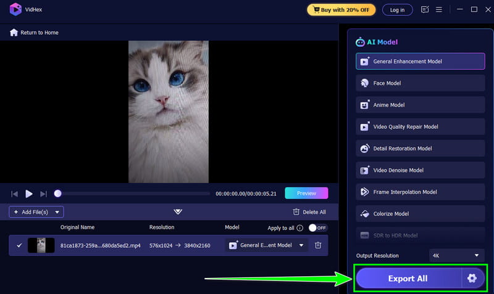Click the timecode 00:00:00.00/00:00:05.21

point(246,194)
